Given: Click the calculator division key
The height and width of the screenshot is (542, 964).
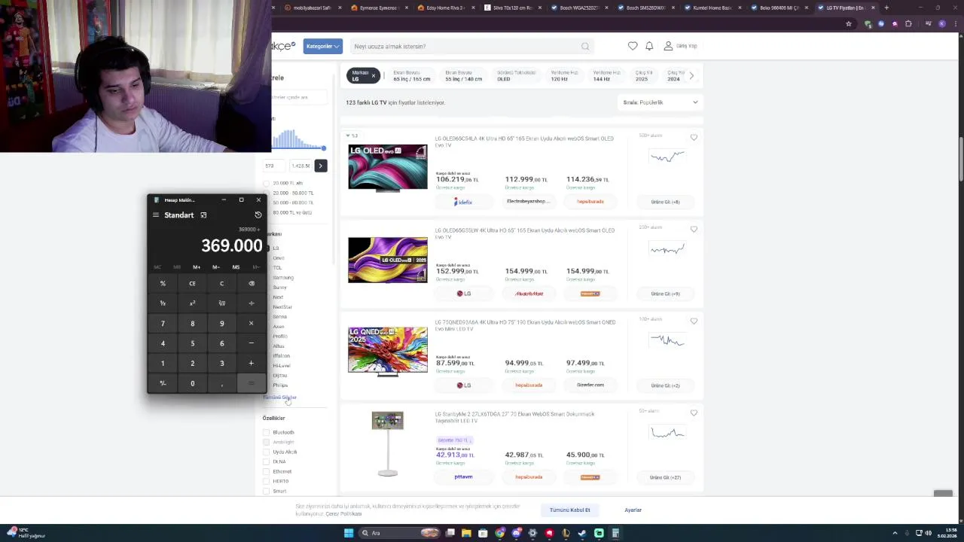Looking at the screenshot, I should 252,303.
